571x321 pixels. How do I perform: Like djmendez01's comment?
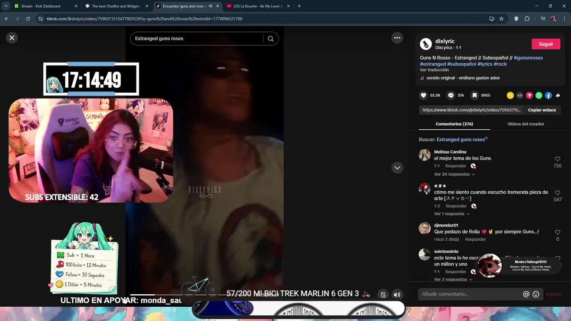pos(558,233)
